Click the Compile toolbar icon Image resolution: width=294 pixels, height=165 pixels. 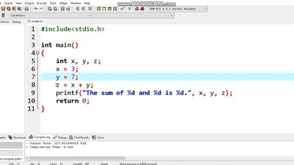point(99,9)
